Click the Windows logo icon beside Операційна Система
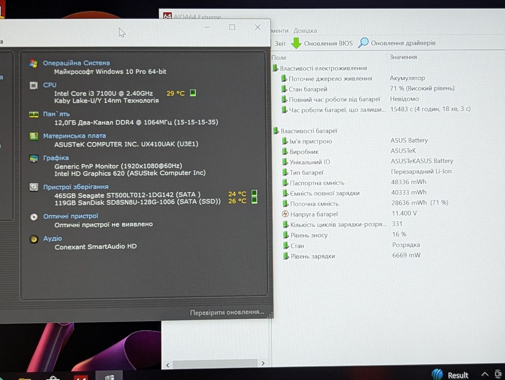Viewport: 505px width, 380px height. point(34,63)
